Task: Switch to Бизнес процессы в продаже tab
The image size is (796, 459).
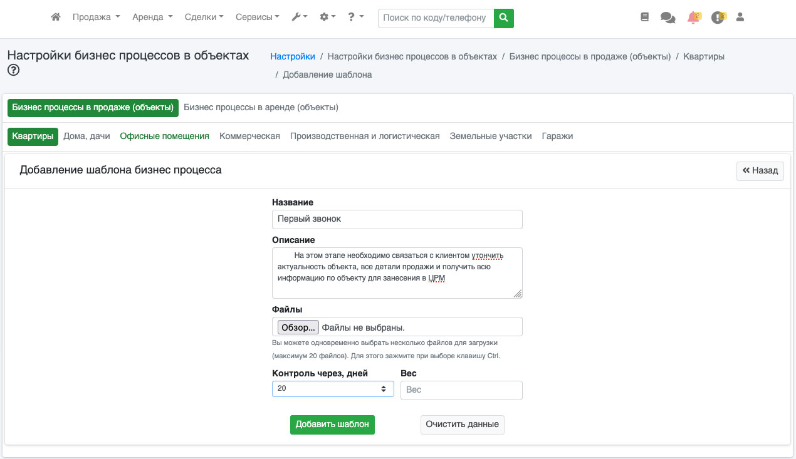Action: coord(93,107)
